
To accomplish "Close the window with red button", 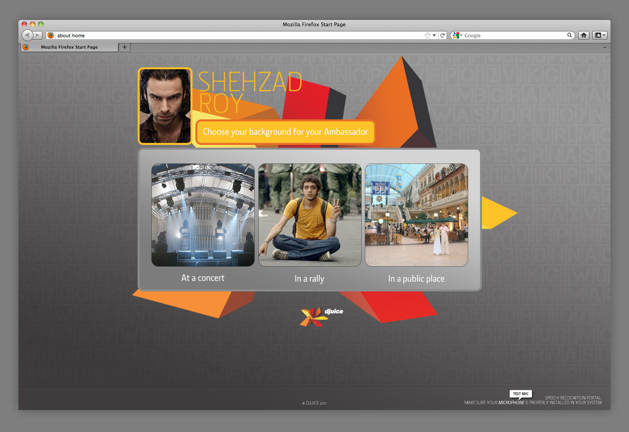I will coord(24,24).
